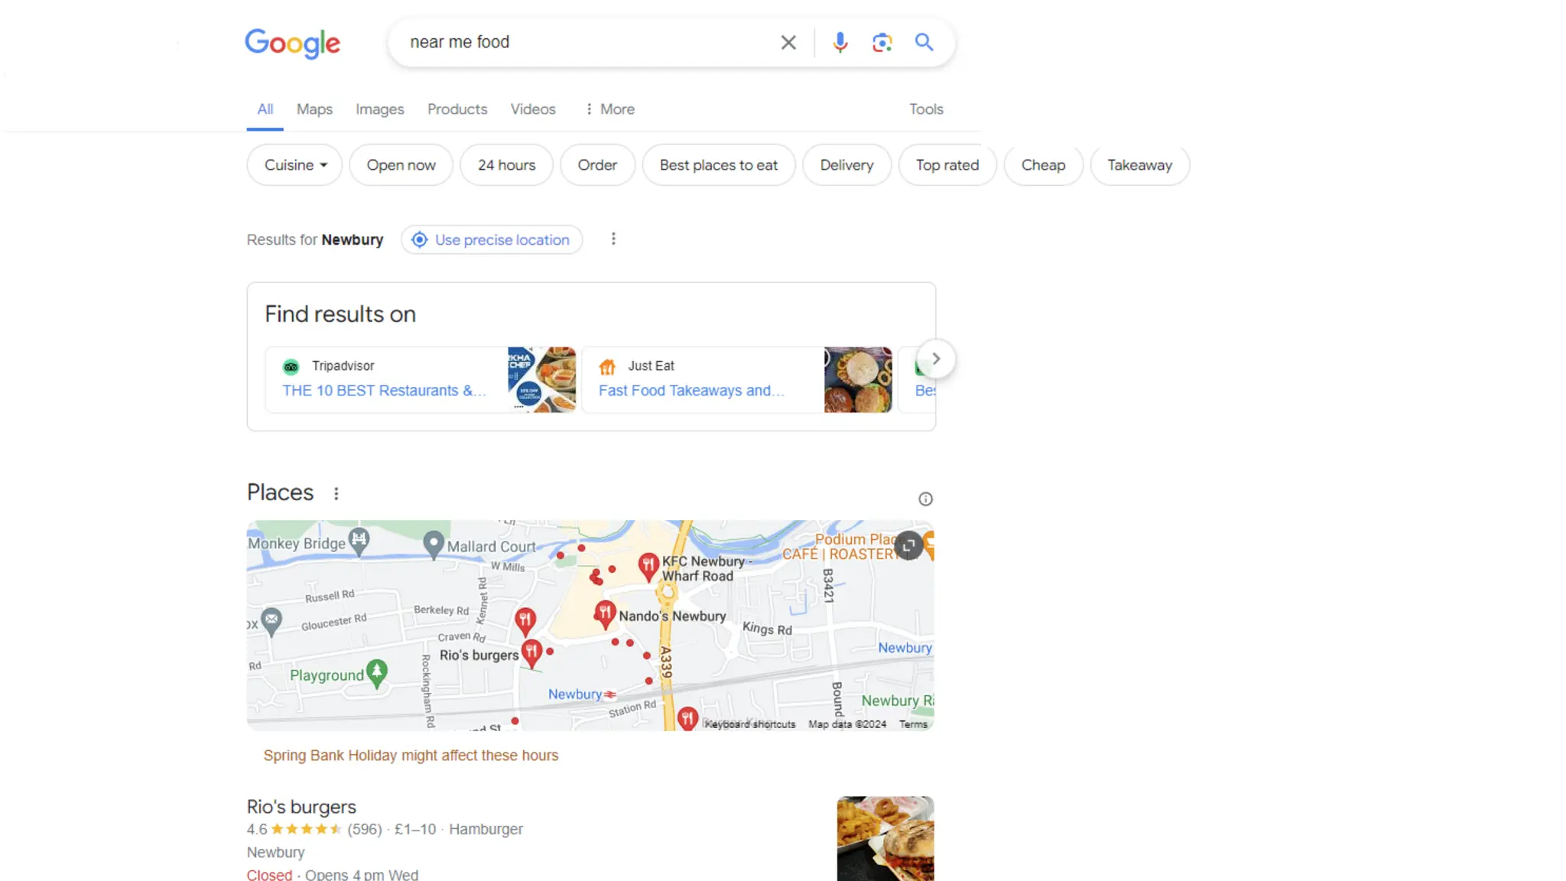Open three-dot menu next to Places heading
Viewport: 1566px width, 881px height.
[336, 494]
